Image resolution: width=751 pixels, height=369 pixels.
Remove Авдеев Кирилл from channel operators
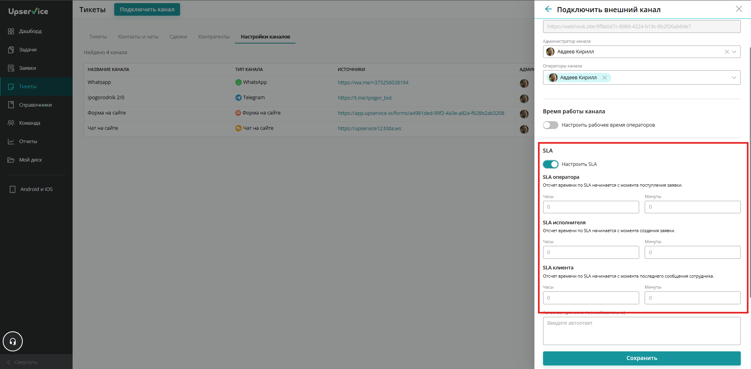(x=605, y=78)
